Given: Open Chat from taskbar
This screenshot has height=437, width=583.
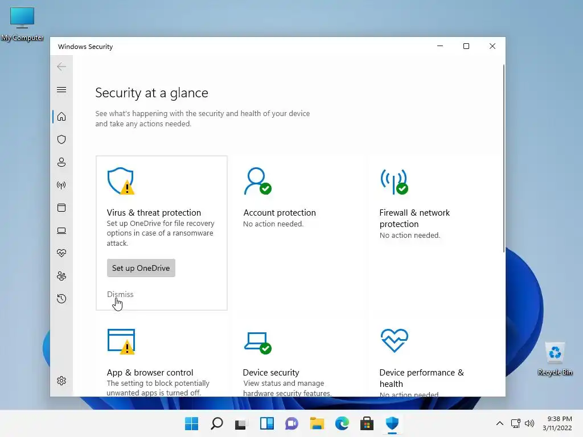Looking at the screenshot, I should pyautogui.click(x=292, y=423).
